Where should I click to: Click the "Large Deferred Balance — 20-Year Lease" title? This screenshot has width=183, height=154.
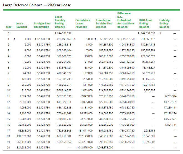(37, 5)
